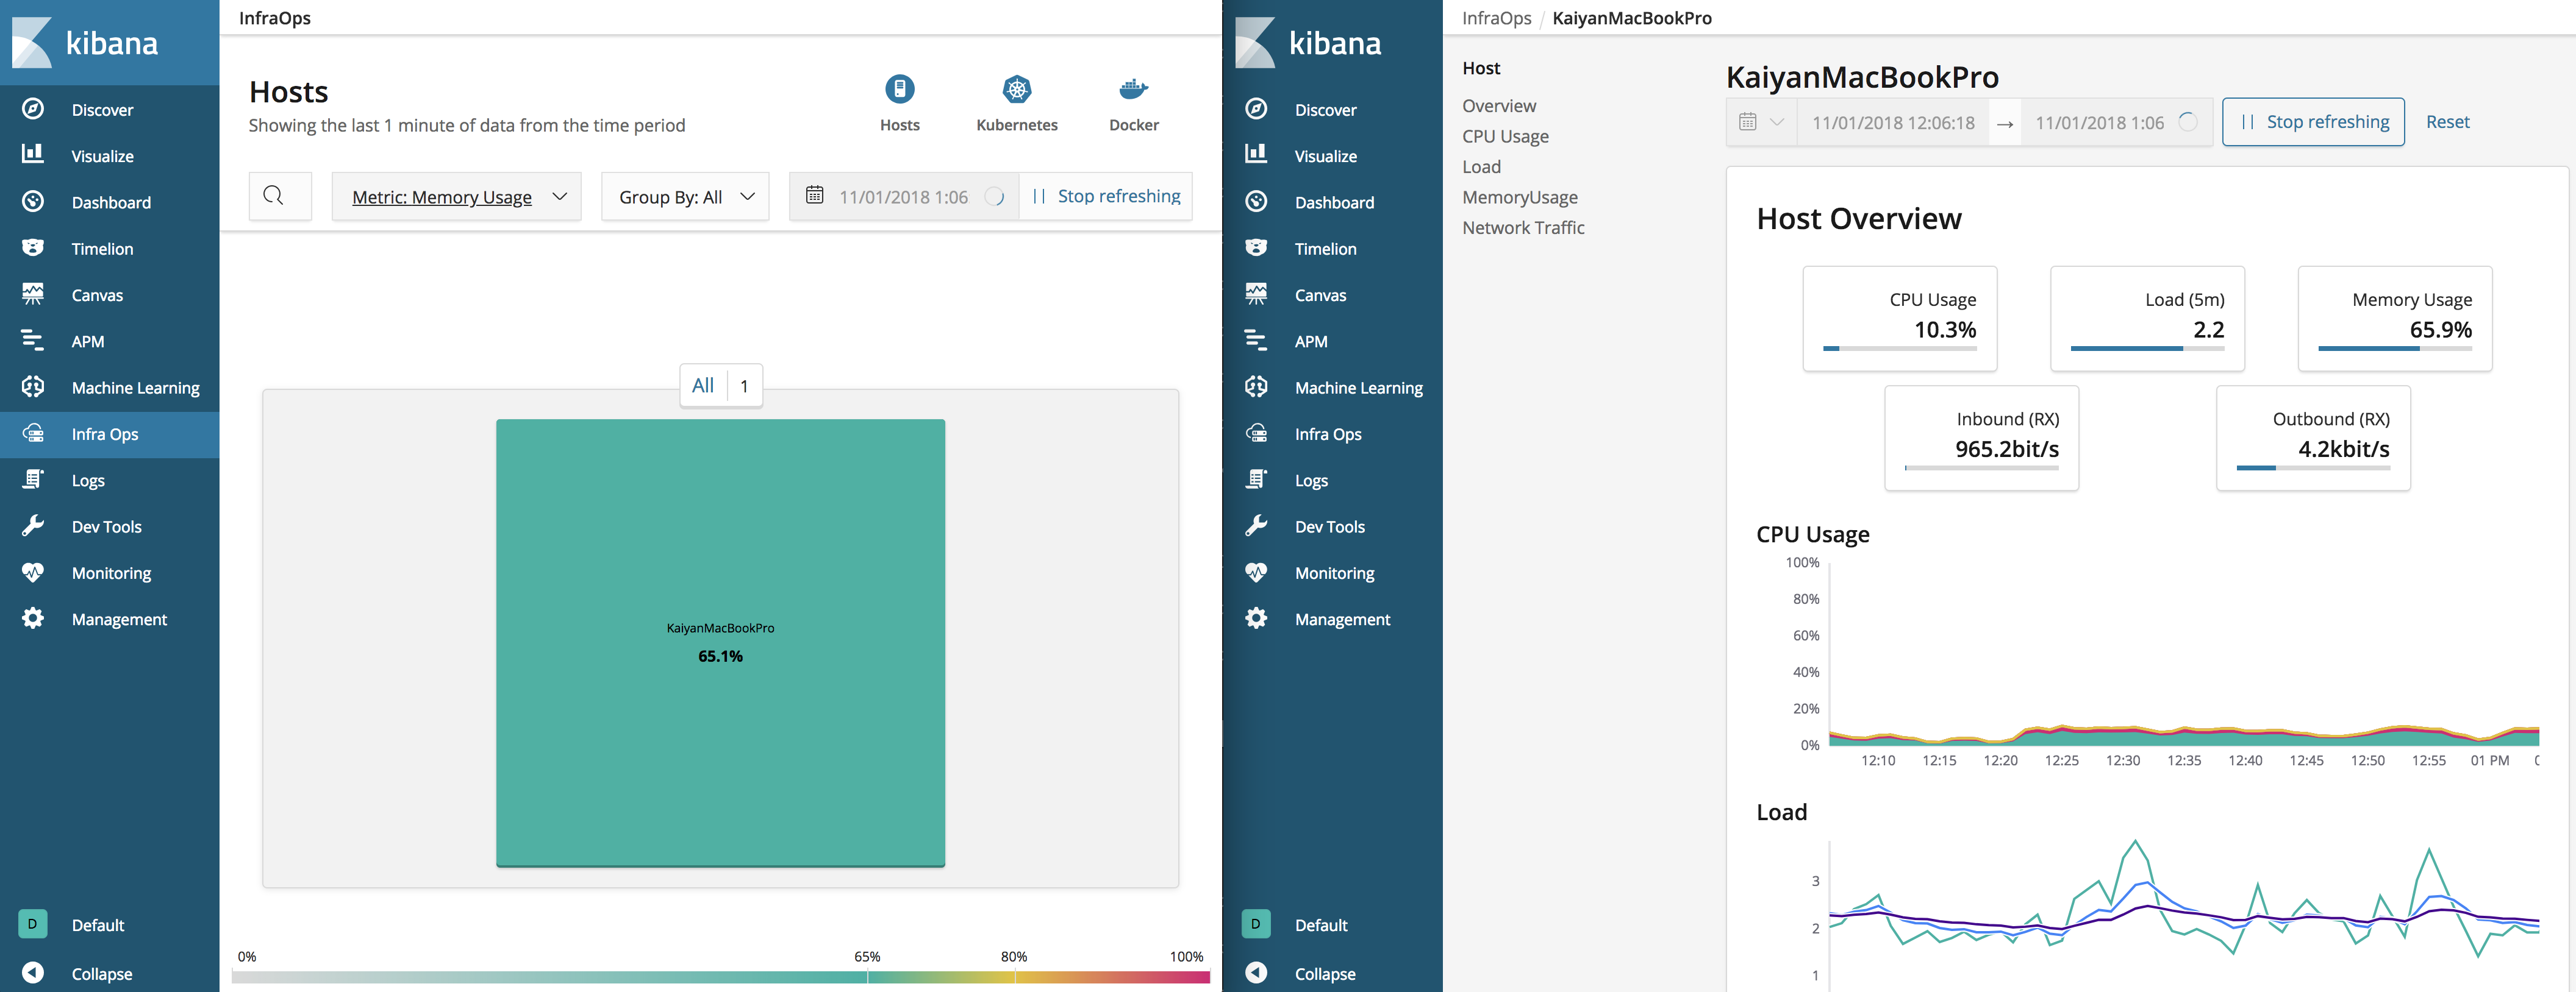Open the Metric: Memory Usage dropdown

[456, 196]
